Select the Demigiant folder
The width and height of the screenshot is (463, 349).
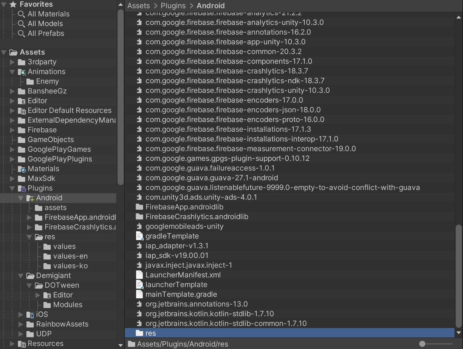(53, 276)
